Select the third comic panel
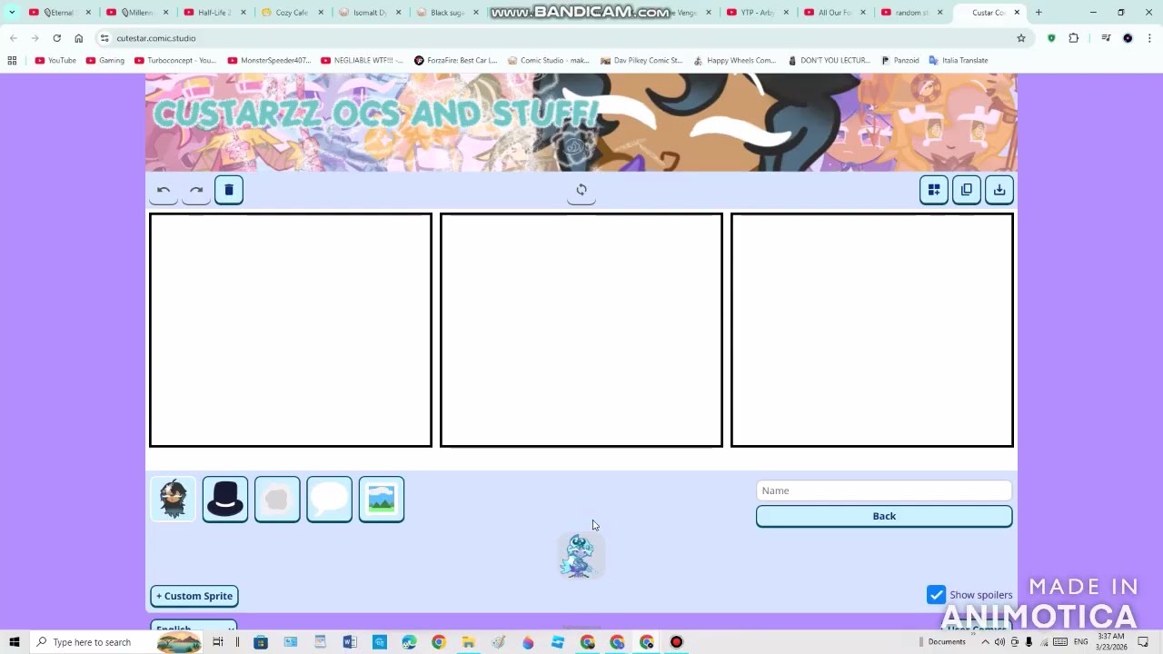 click(x=872, y=331)
